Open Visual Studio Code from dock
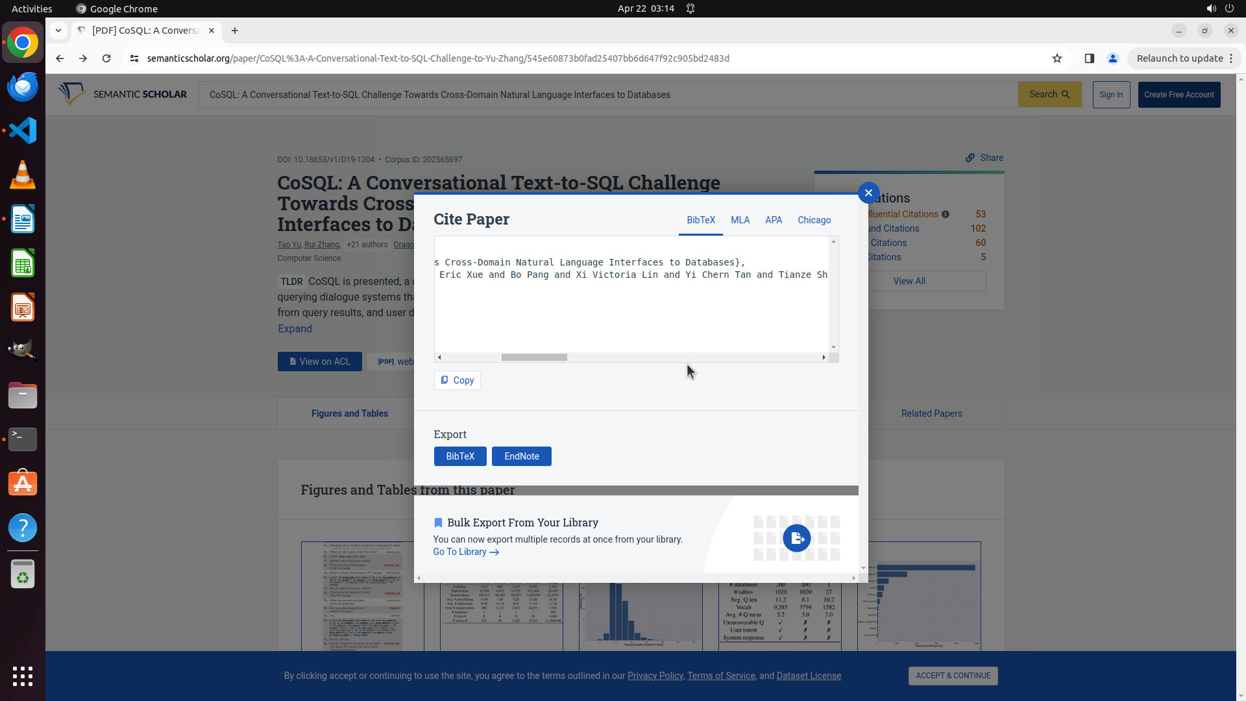The height and width of the screenshot is (701, 1246). pos(23,130)
